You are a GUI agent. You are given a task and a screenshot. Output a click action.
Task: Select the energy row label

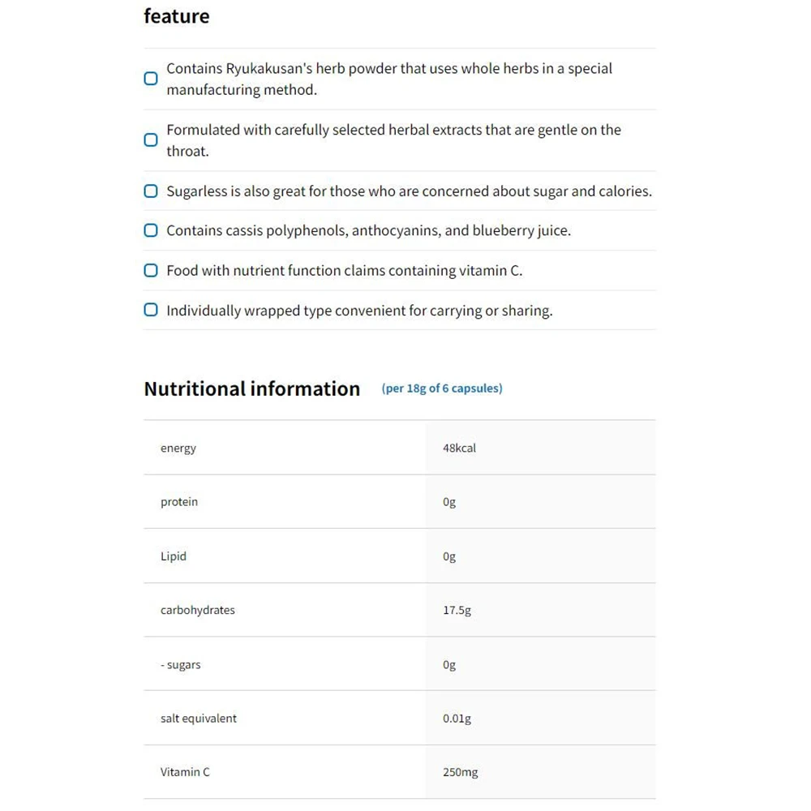[178, 448]
